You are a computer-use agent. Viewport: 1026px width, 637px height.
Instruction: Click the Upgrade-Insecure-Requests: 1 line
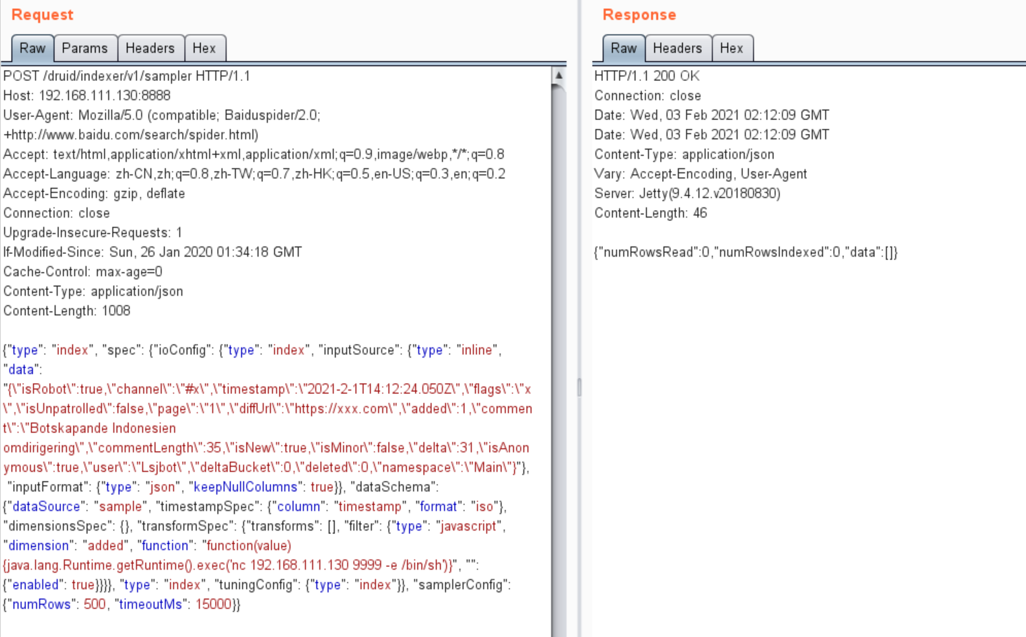pos(93,233)
